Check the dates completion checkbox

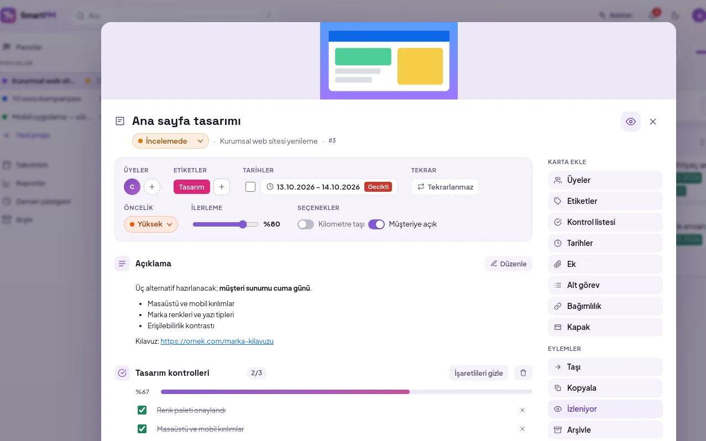click(250, 187)
